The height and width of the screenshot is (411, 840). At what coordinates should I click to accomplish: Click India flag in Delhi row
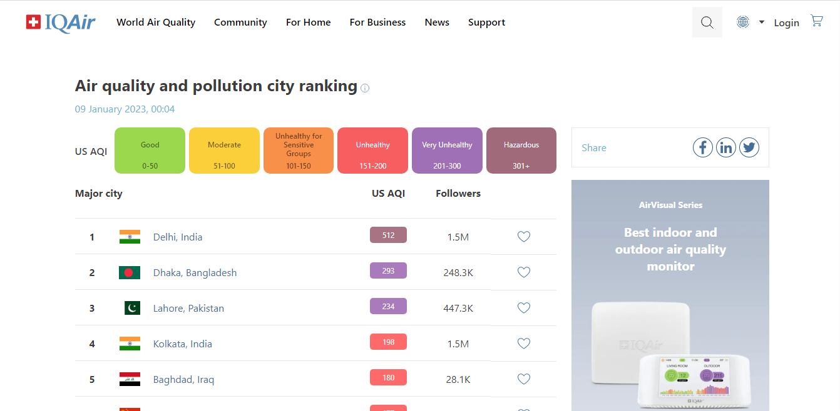[x=130, y=237]
